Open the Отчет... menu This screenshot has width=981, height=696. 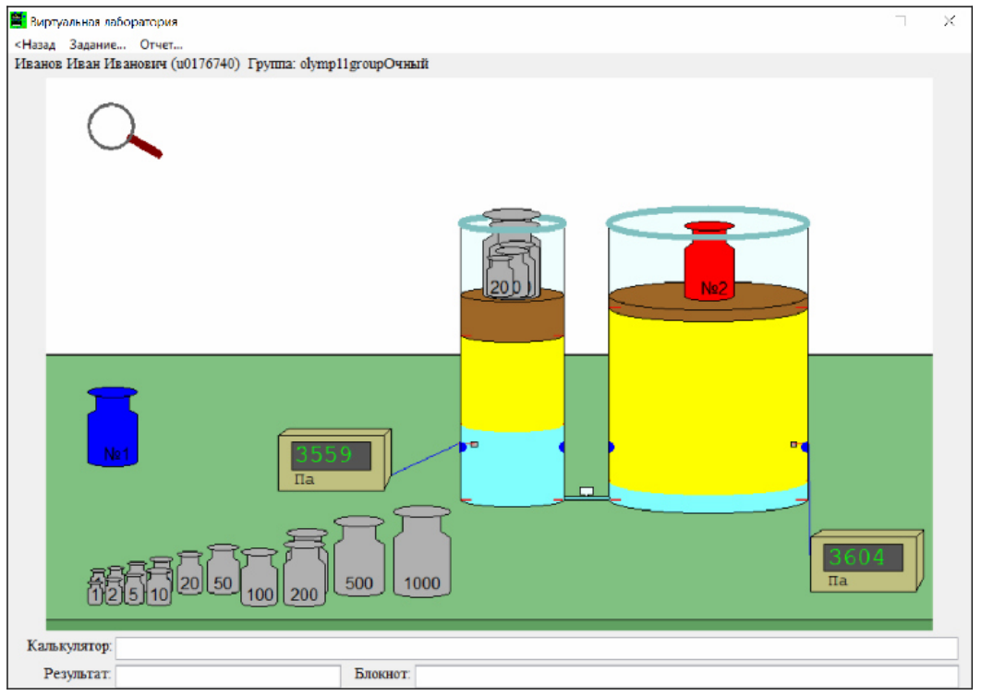coord(162,44)
